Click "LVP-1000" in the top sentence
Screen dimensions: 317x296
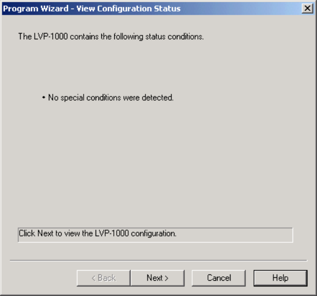[48, 36]
